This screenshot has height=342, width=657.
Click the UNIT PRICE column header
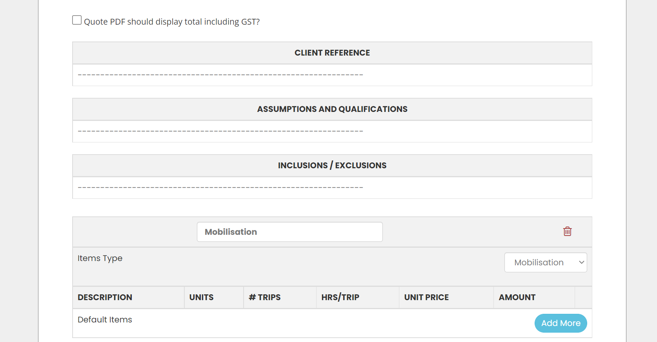pos(426,297)
